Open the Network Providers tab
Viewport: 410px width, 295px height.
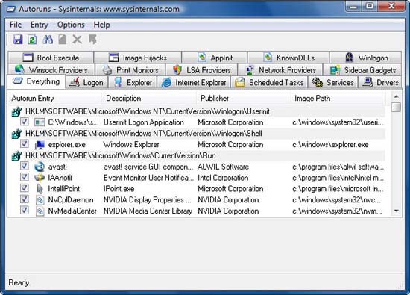click(x=280, y=70)
